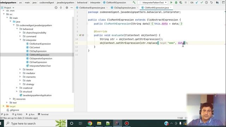Close the ClsDayExpression.java tab
This screenshot has height=127, width=226.
[137, 8]
